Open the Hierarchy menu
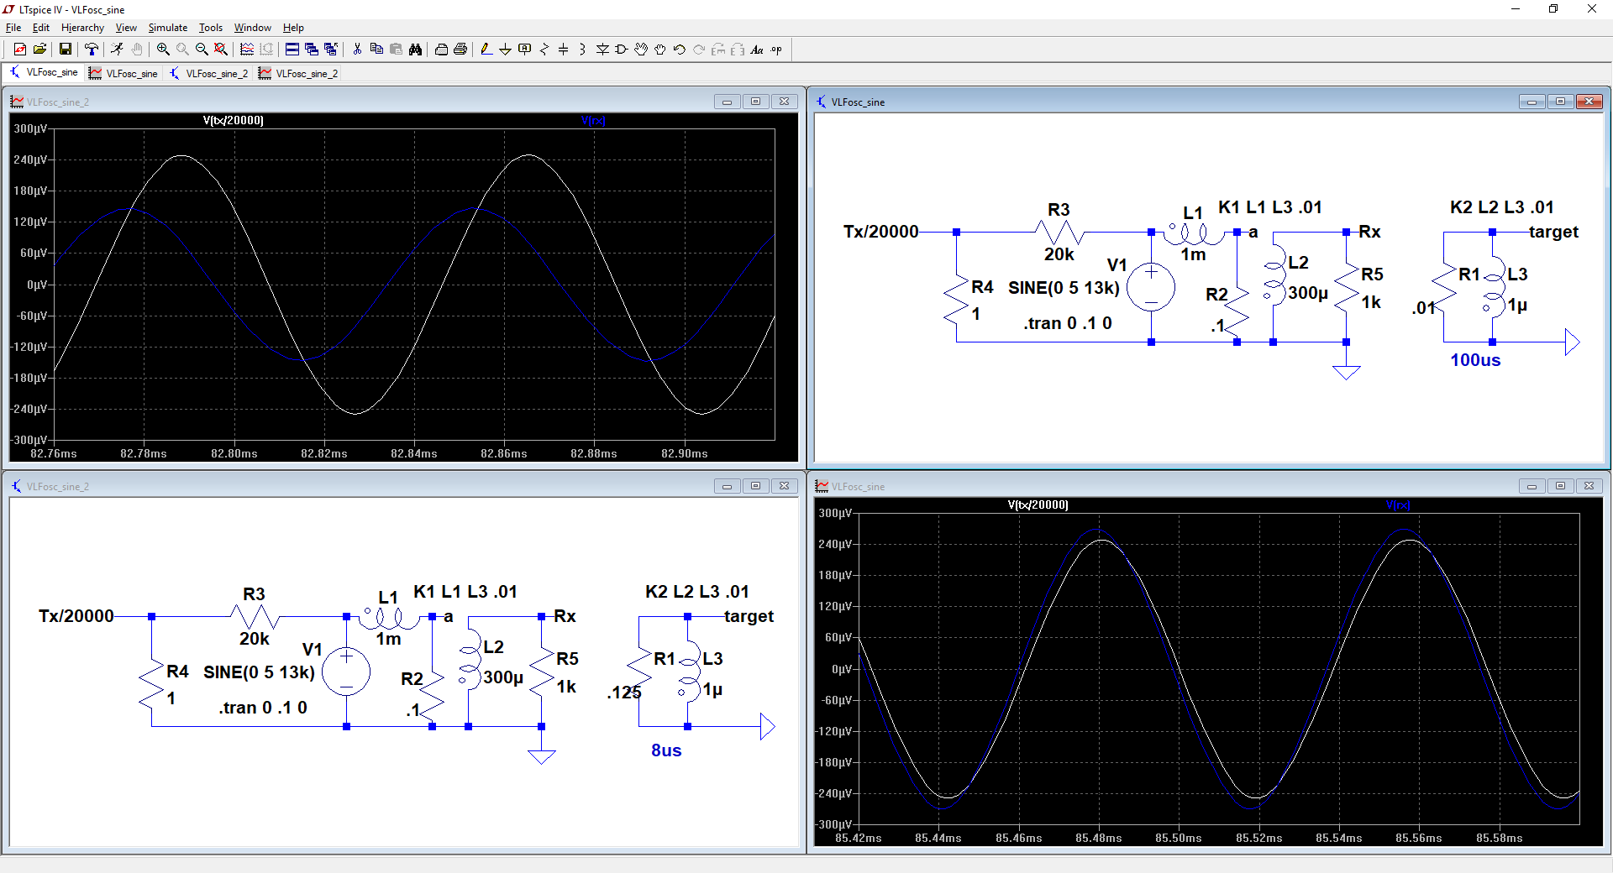This screenshot has height=873, width=1613. click(82, 28)
